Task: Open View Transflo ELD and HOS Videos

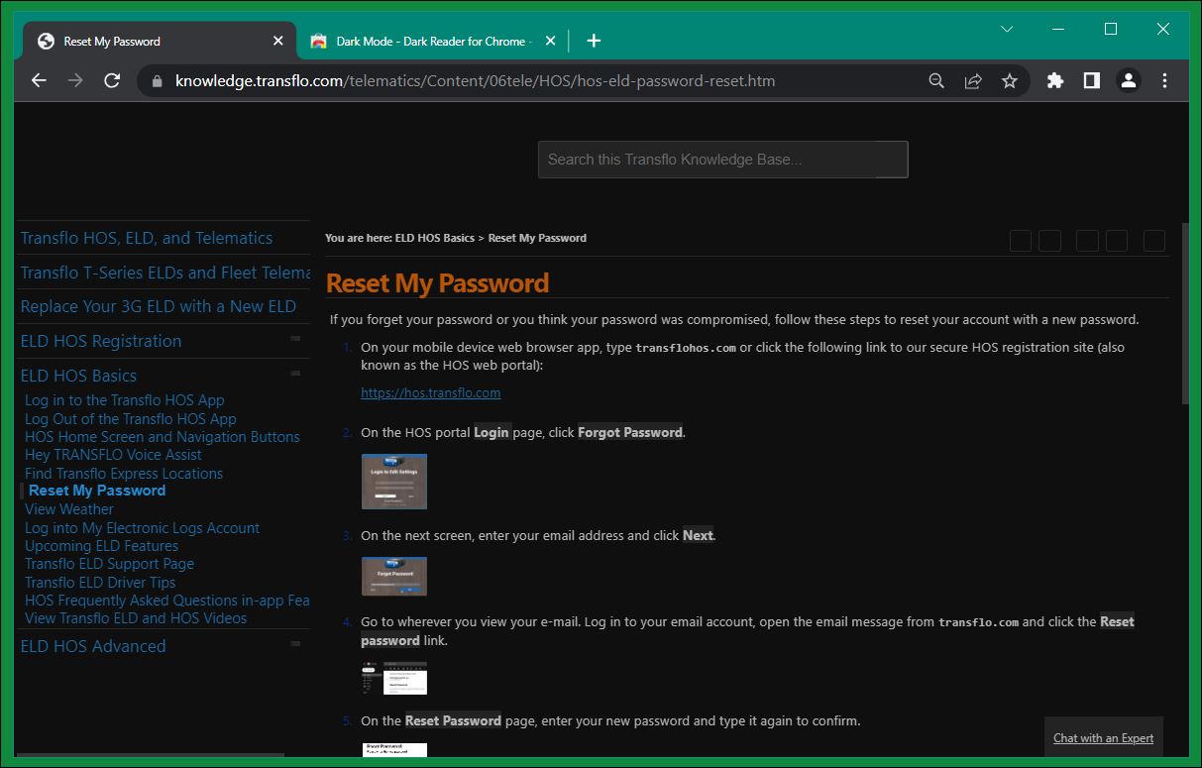Action: (136, 618)
